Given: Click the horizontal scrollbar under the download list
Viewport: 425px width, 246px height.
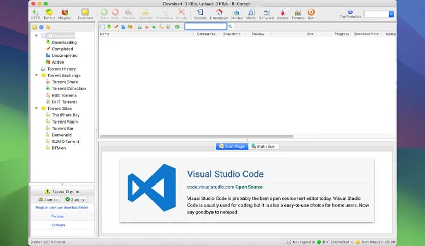Looking at the screenshot, I should coord(196,136).
